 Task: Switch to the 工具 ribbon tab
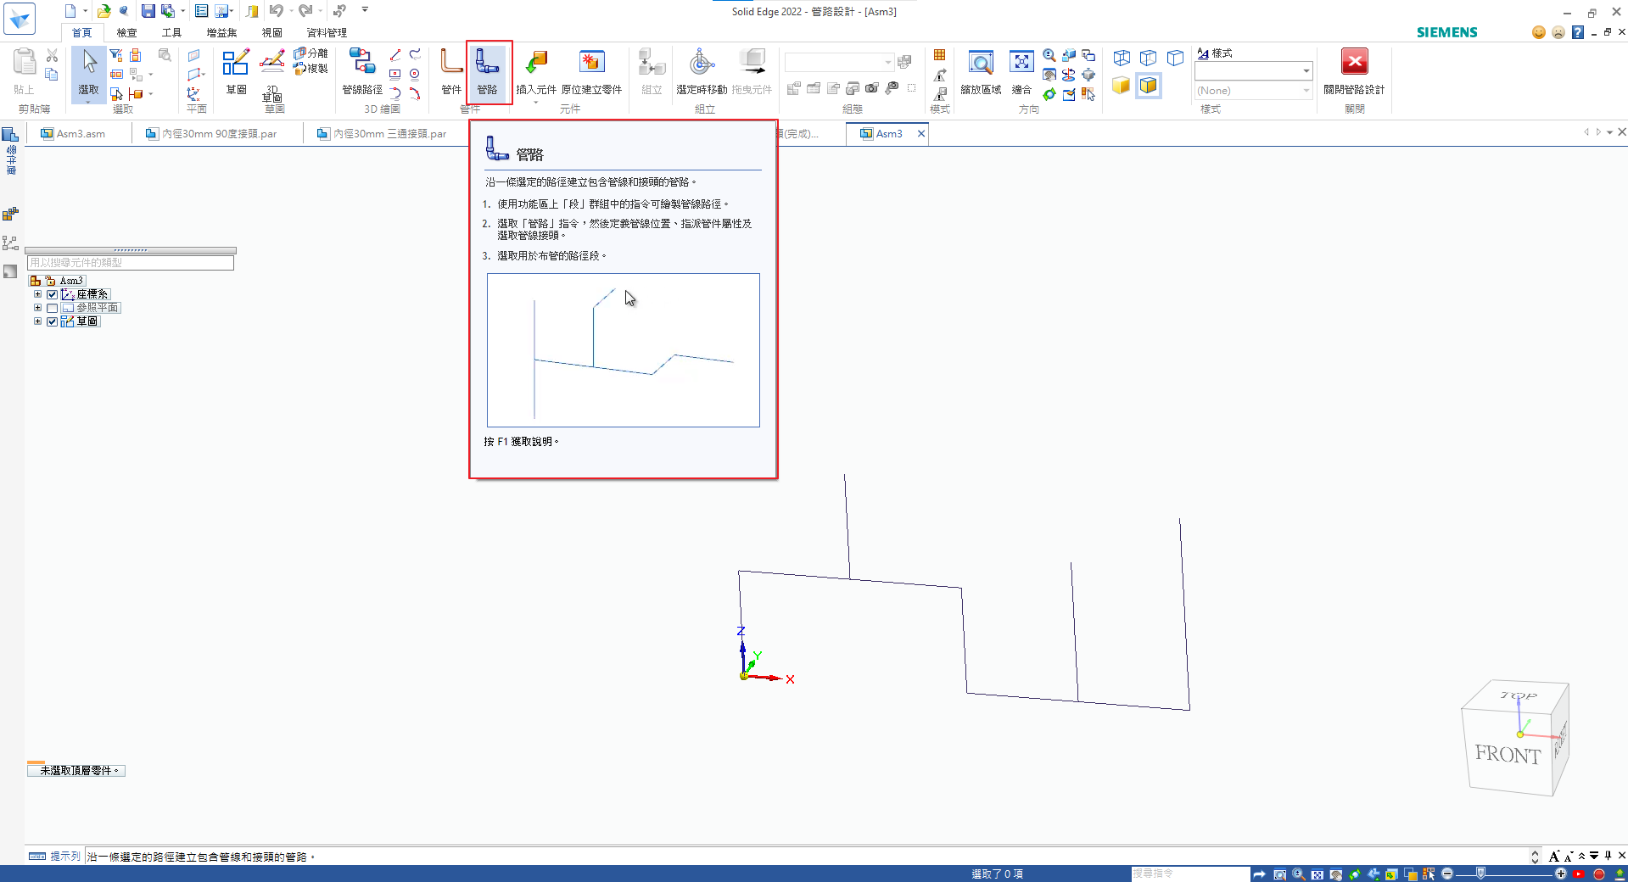pyautogui.click(x=171, y=32)
